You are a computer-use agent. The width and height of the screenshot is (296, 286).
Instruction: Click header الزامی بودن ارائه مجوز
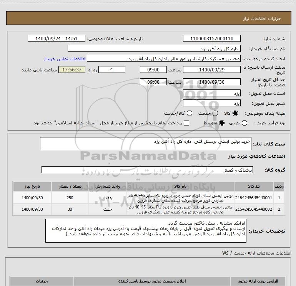pyautogui.click(x=258, y=281)
